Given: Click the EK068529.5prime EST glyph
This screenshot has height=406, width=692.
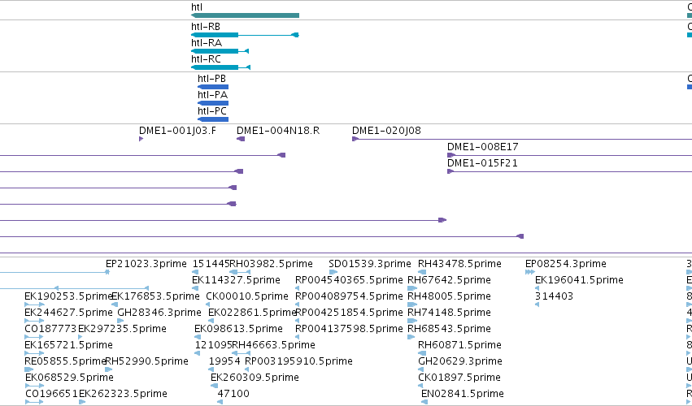Looking at the screenshot, I should 34,386.
